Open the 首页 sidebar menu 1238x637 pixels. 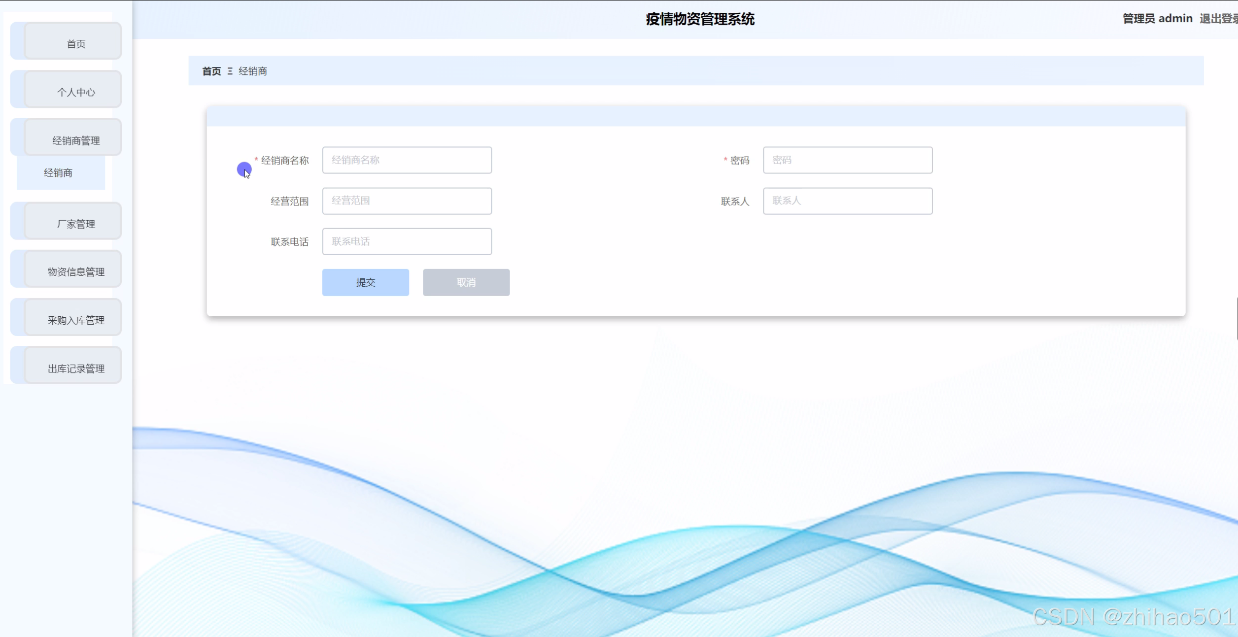point(75,44)
